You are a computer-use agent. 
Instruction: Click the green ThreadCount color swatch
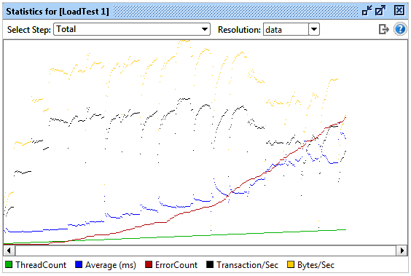point(9,264)
